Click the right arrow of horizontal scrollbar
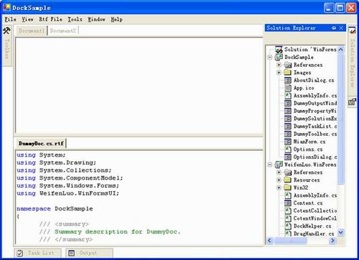The height and width of the screenshot is (260, 359). (332, 241)
